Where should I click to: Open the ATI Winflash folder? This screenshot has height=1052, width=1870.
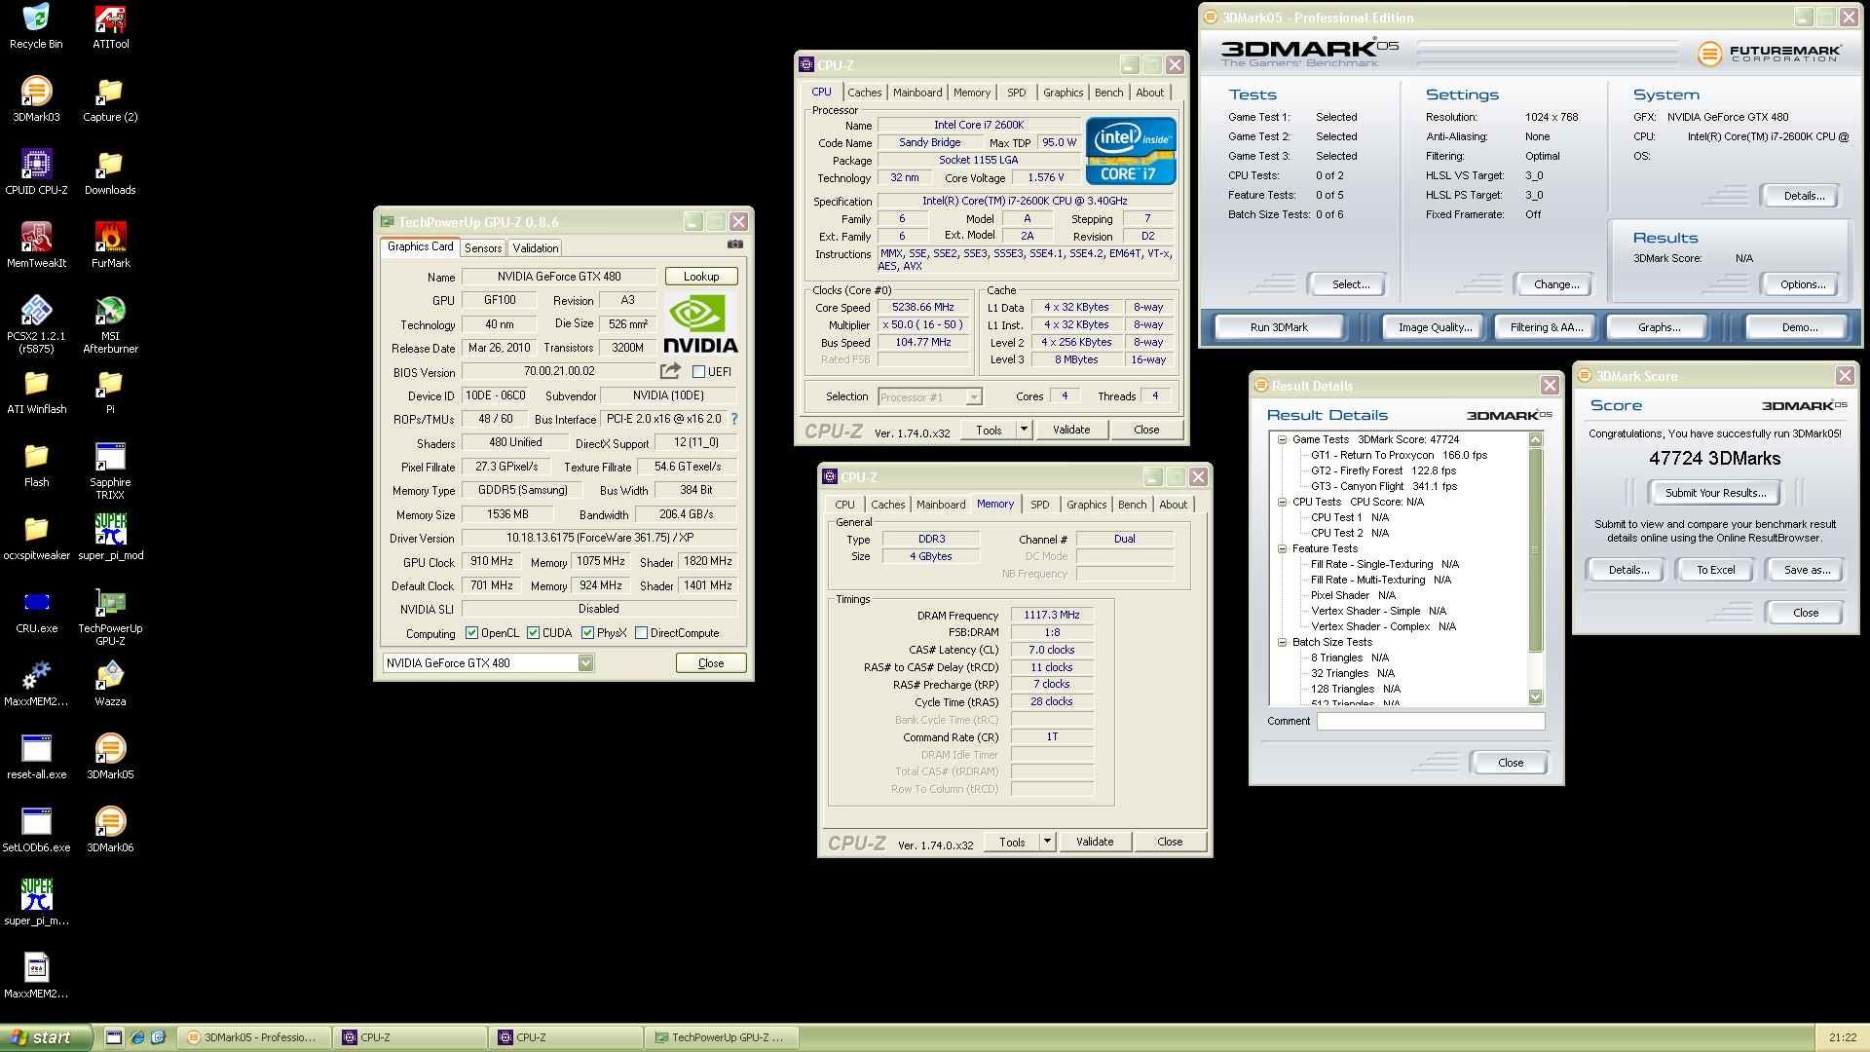pyautogui.click(x=36, y=392)
